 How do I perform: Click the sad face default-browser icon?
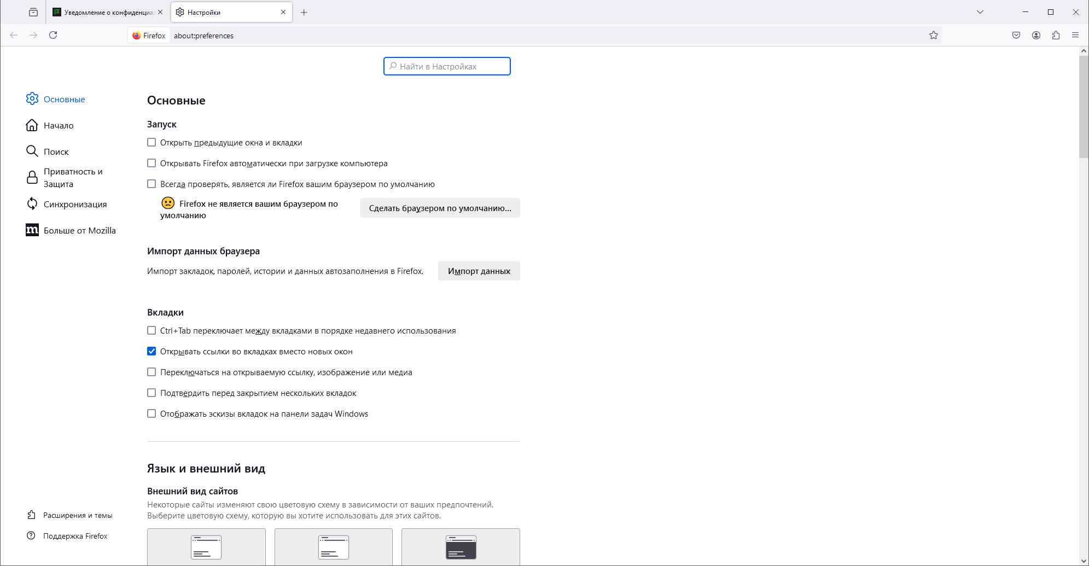(x=168, y=203)
